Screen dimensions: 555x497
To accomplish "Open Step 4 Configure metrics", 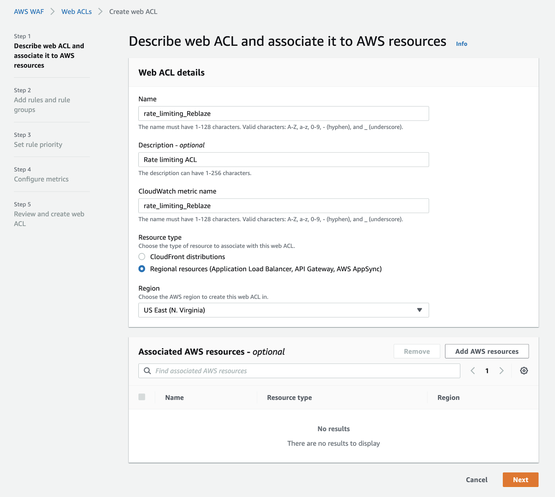I will coord(41,179).
